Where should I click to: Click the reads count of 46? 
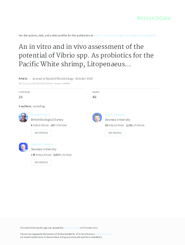(94, 97)
